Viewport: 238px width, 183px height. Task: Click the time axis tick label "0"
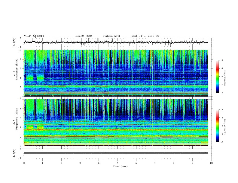point(24,163)
